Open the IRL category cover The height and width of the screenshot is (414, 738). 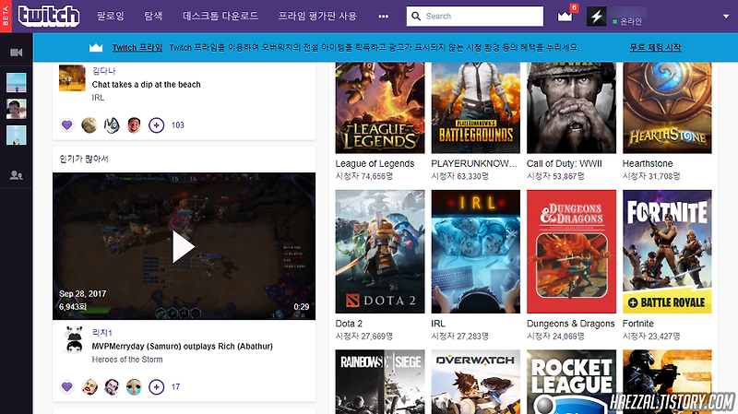(x=476, y=252)
